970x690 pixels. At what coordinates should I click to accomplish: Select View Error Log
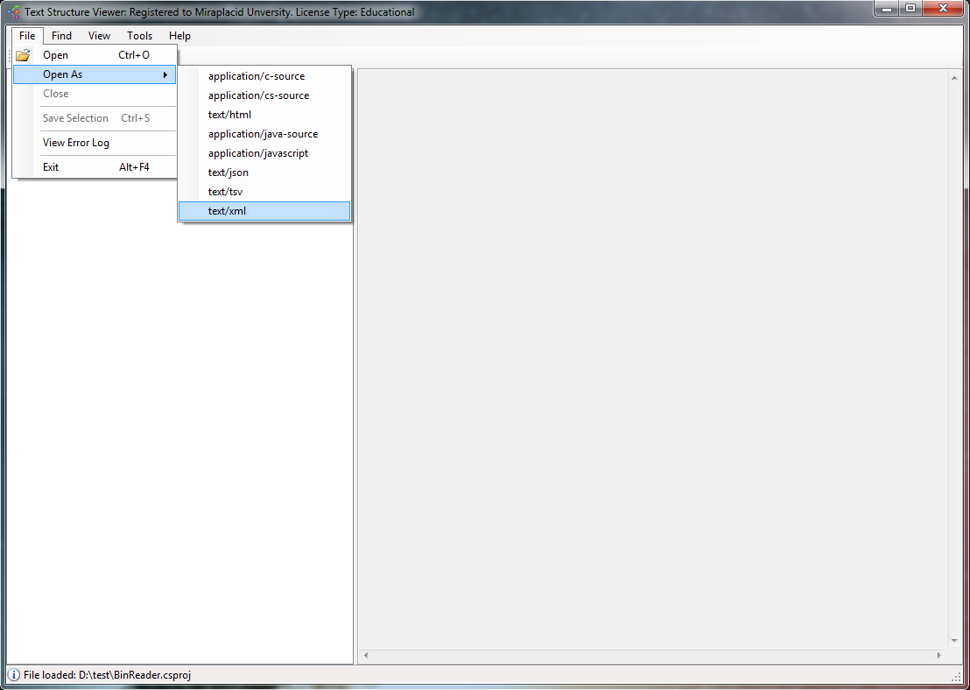click(95, 143)
